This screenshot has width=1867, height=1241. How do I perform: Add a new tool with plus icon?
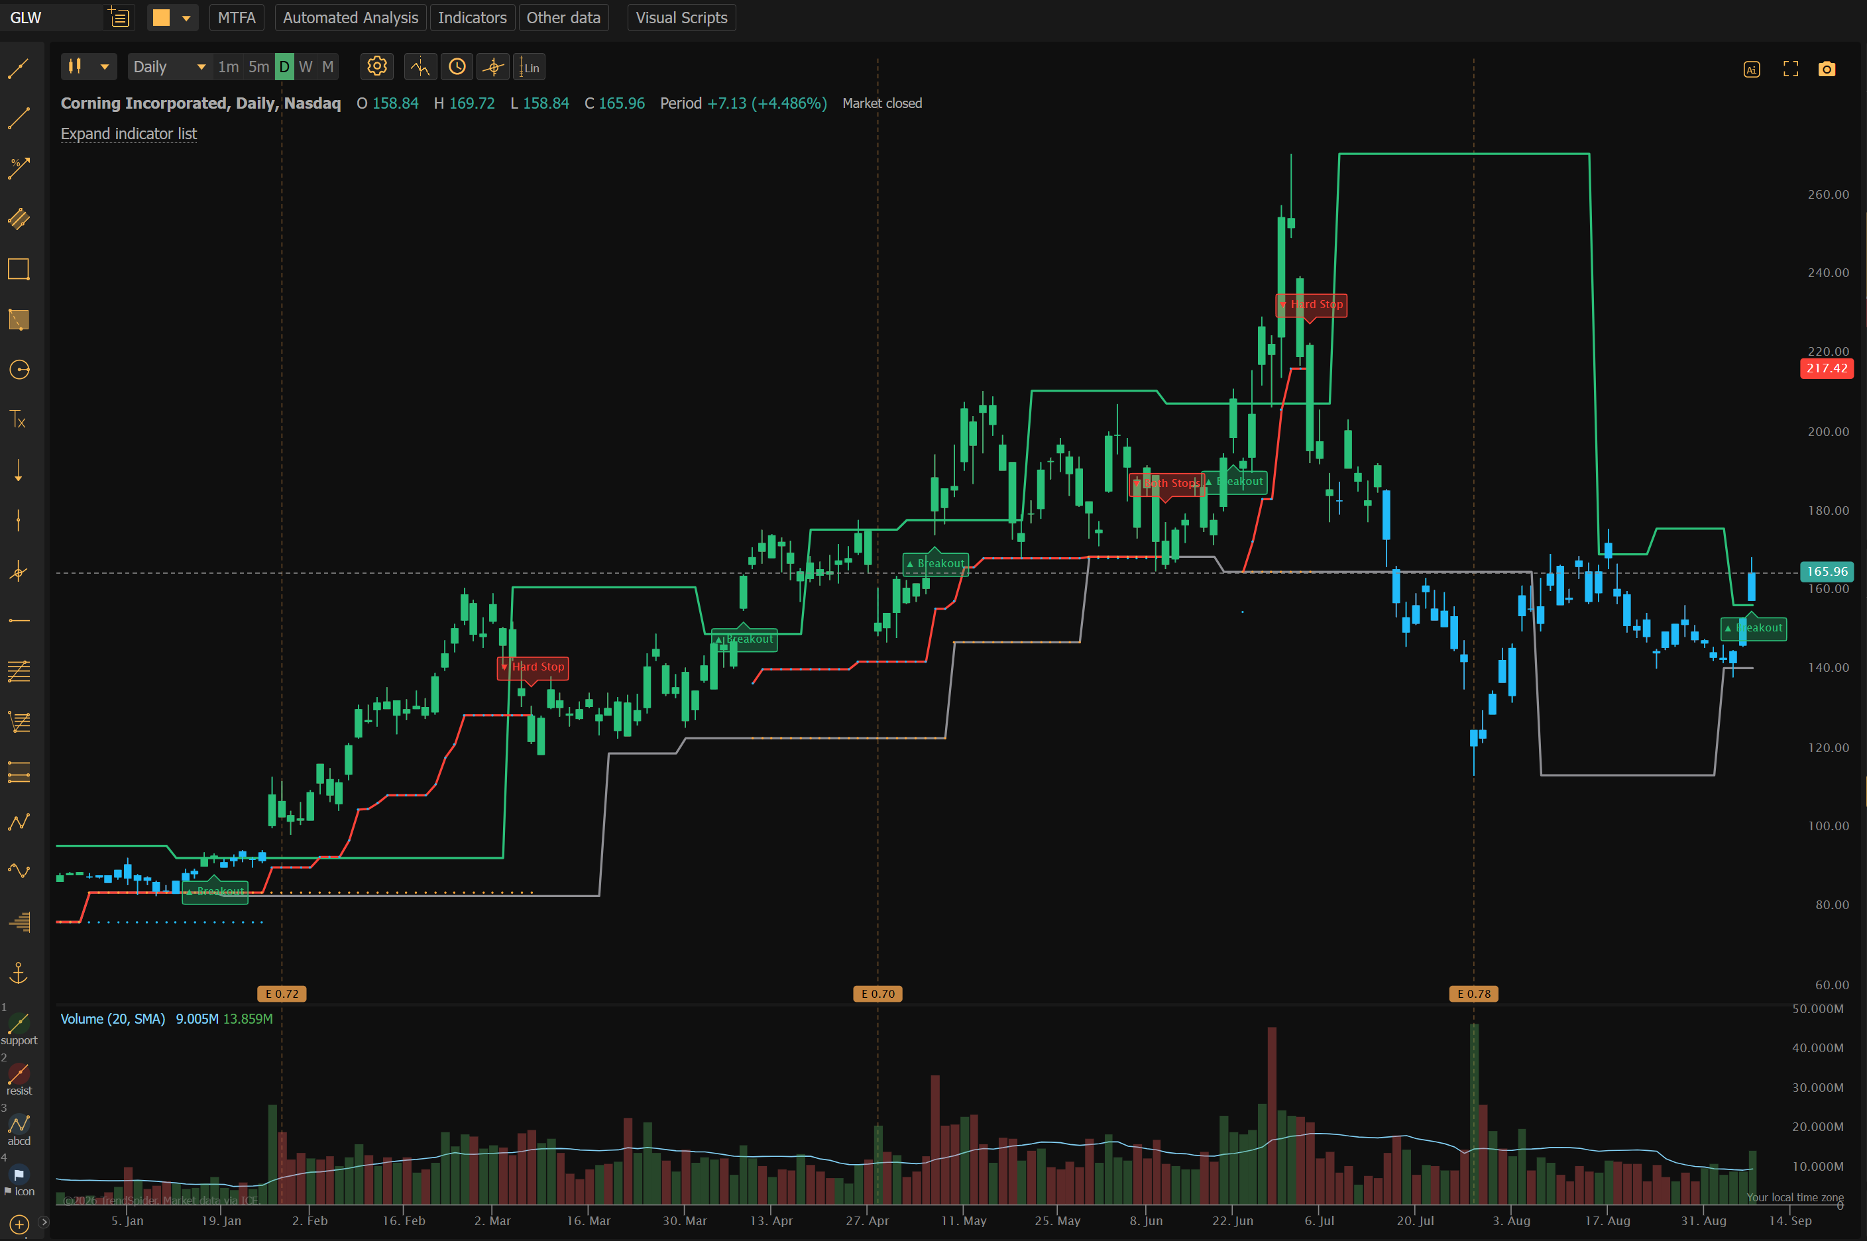click(x=19, y=1225)
